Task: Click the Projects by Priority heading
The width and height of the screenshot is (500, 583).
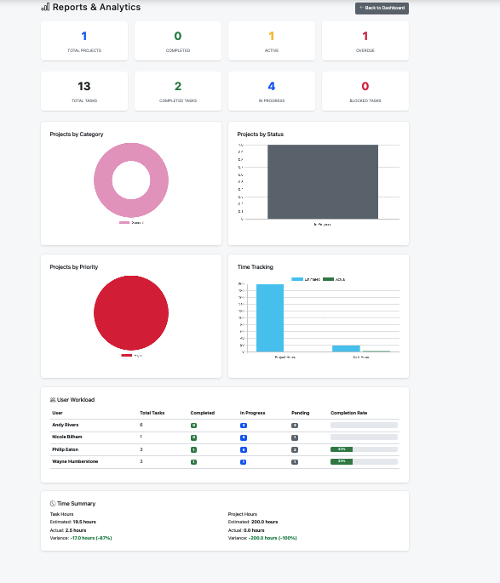Action: (74, 267)
